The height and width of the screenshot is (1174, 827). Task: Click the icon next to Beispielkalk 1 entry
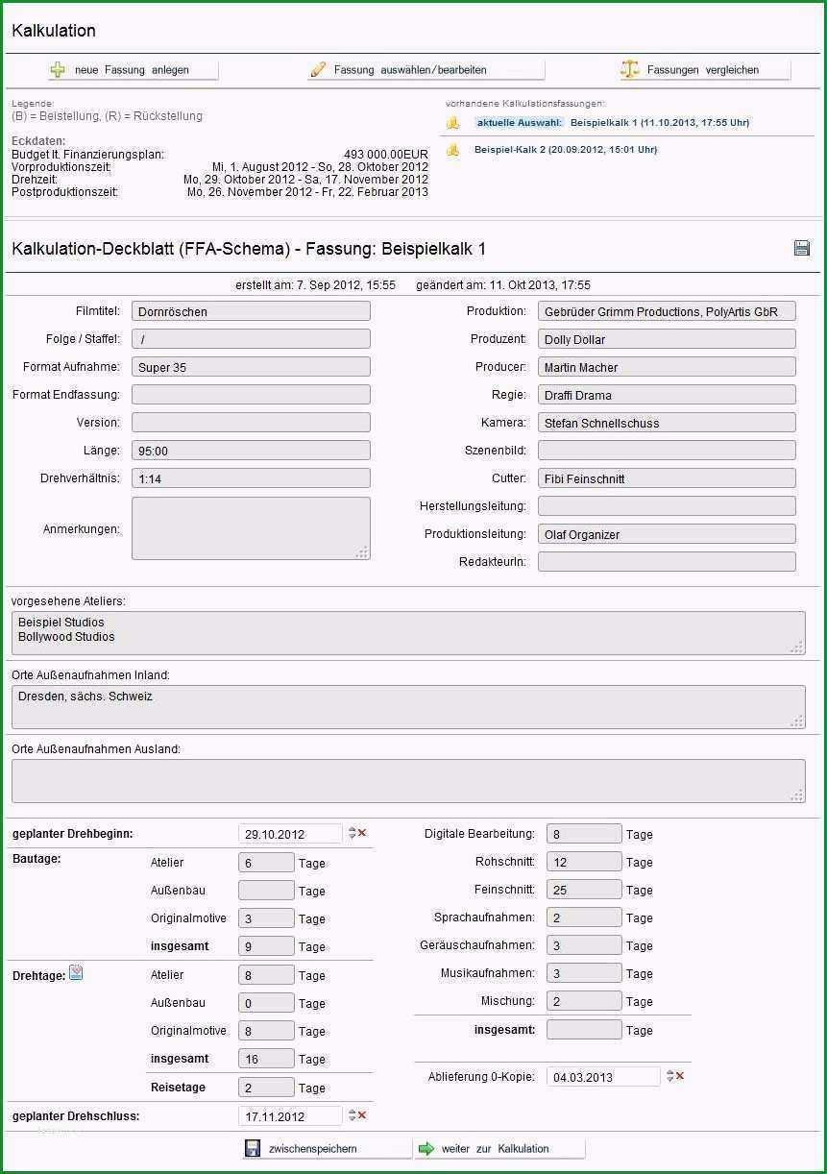[453, 123]
